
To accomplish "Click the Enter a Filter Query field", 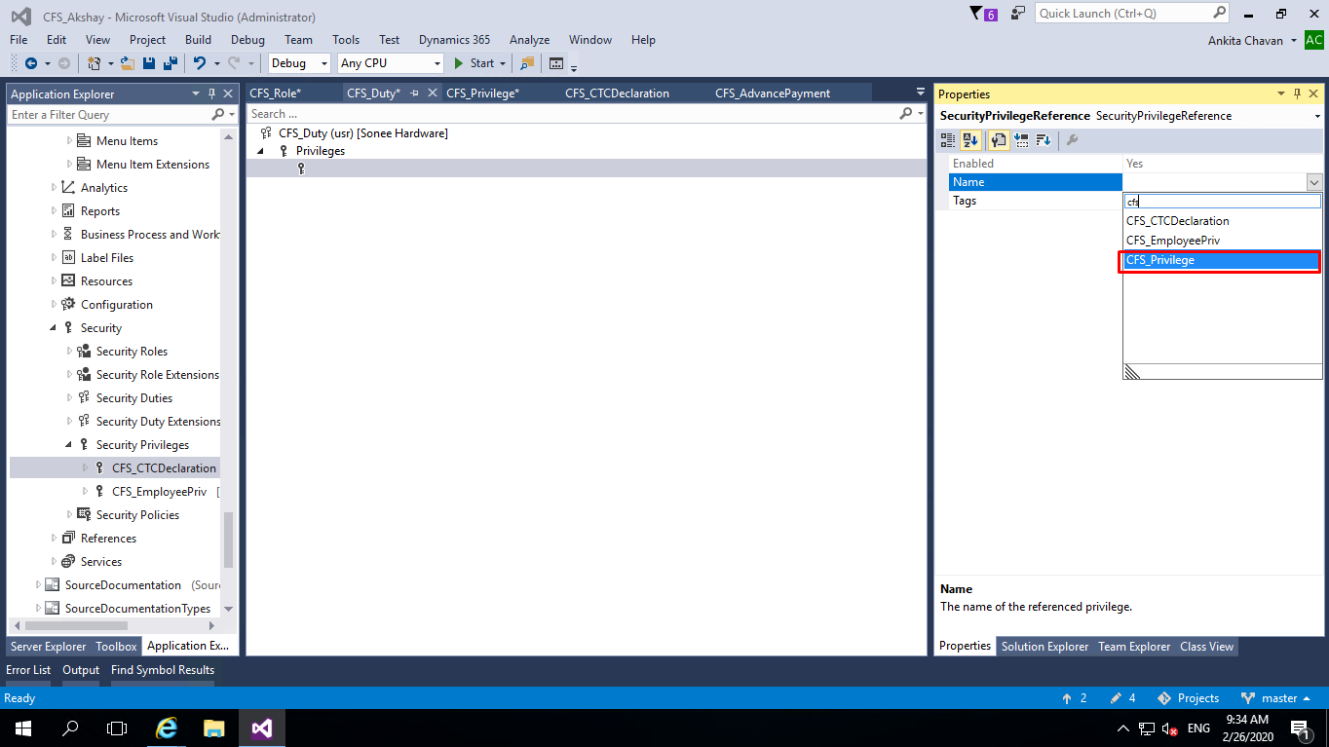I will 109,114.
